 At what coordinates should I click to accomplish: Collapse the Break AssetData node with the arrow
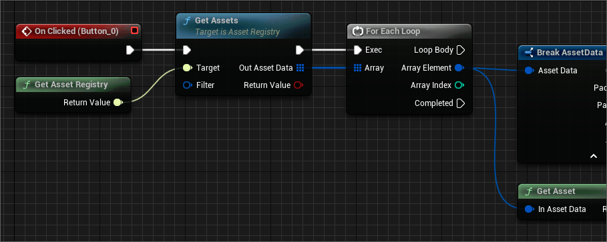(x=594, y=156)
